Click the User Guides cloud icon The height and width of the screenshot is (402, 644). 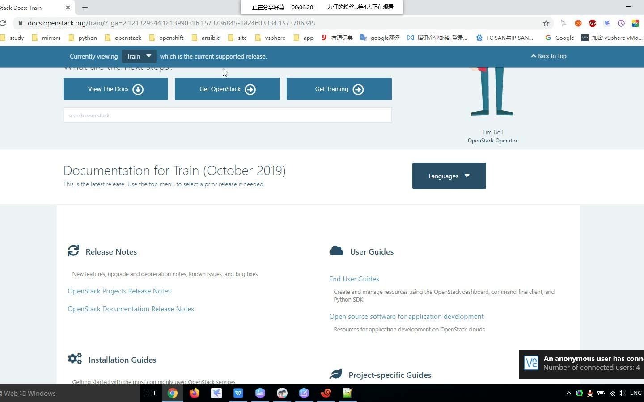(x=336, y=251)
